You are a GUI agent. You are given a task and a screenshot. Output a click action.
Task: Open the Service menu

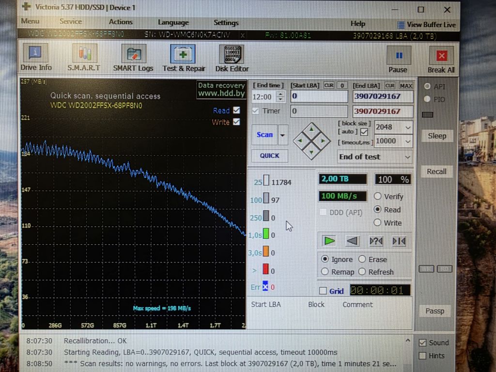pos(71,21)
